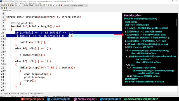Switch to the Find Results bottom tab
Screen dimensions: 179x101
(x=39, y=94)
